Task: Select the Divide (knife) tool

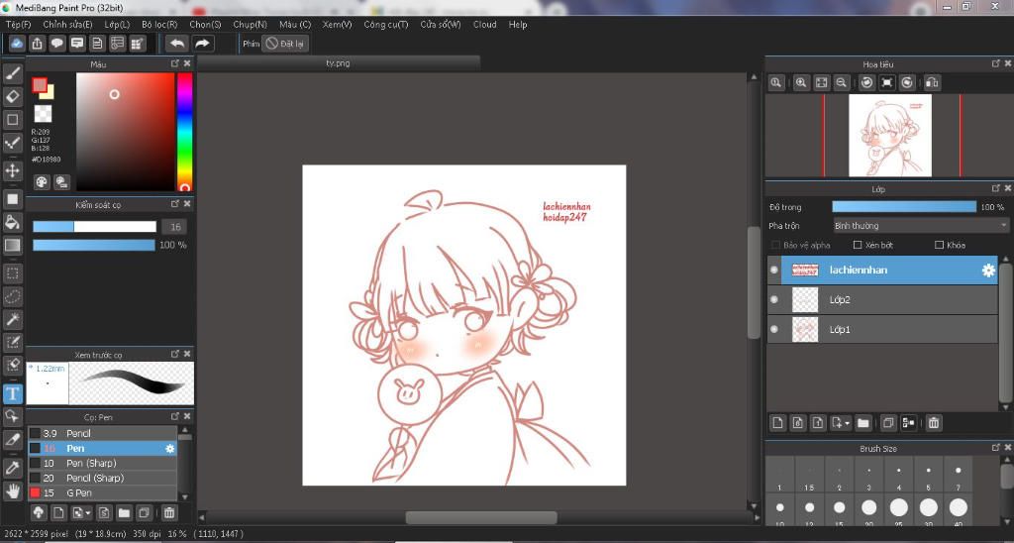Action: coord(12,439)
